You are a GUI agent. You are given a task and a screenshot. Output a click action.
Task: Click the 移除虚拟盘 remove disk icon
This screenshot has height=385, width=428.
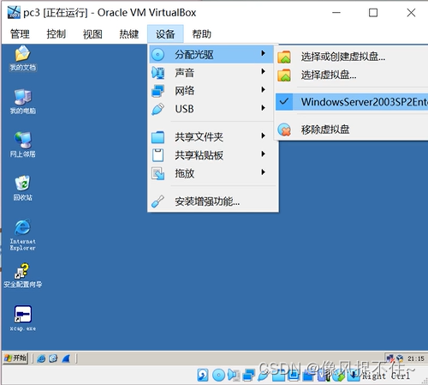click(x=284, y=129)
